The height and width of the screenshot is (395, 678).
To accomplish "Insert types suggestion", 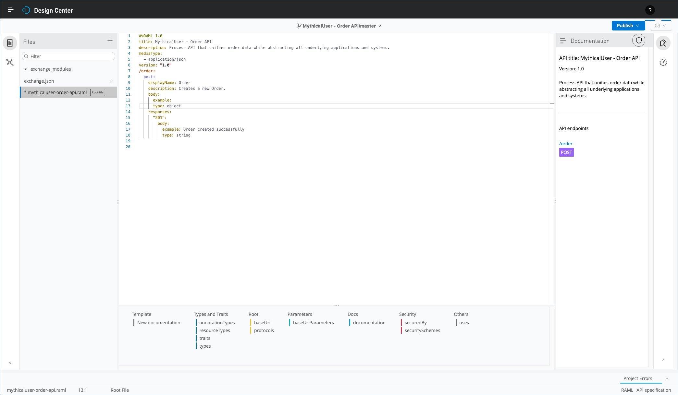I will tap(205, 346).
